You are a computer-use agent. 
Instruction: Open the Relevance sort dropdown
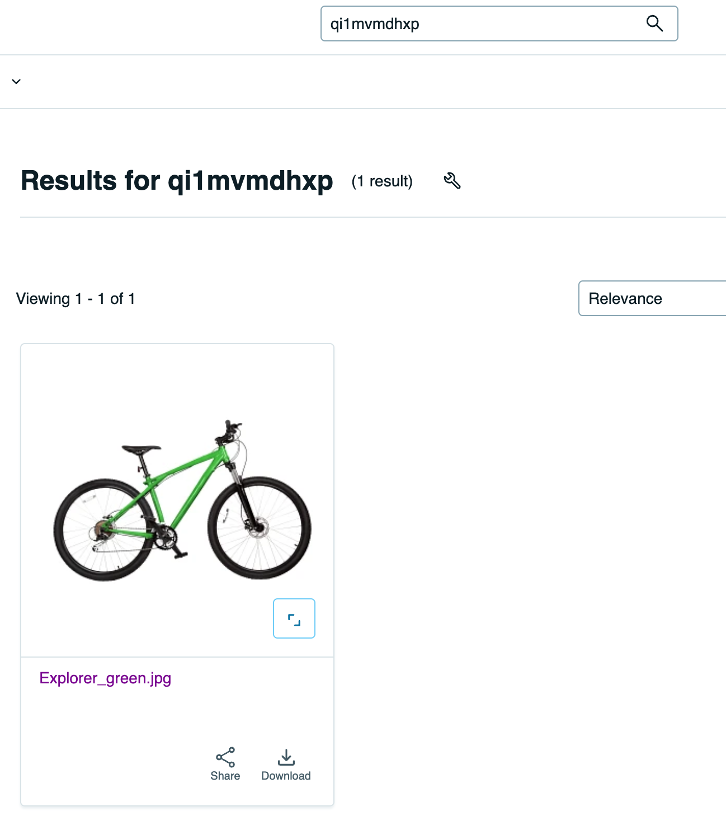[x=652, y=298]
